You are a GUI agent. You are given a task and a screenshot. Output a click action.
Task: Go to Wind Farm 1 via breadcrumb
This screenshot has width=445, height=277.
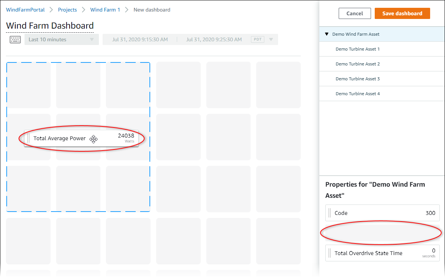click(x=105, y=10)
